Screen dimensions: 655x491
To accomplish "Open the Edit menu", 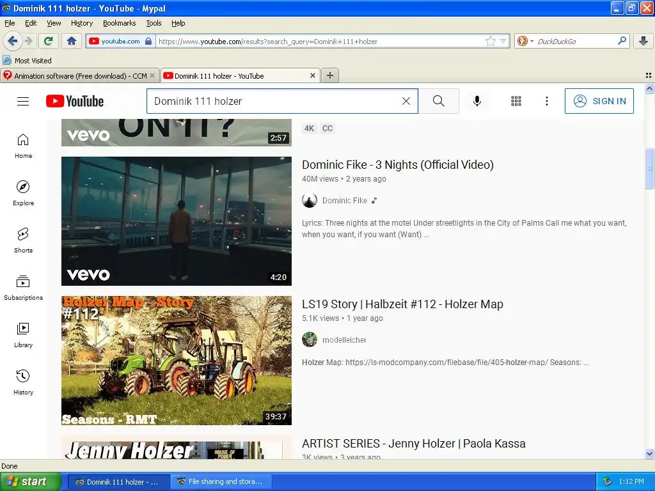I will pyautogui.click(x=31, y=23).
